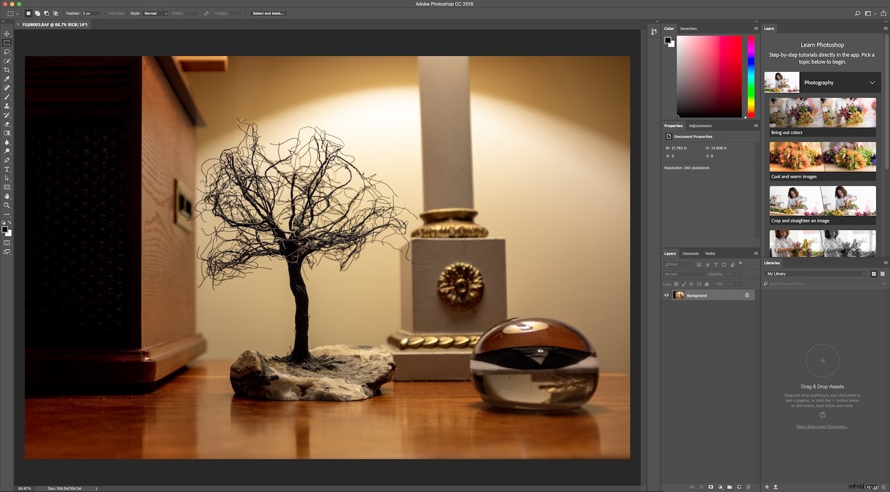
Task: Toggle lock transparent pixels in Layers panel
Action: tap(676, 284)
